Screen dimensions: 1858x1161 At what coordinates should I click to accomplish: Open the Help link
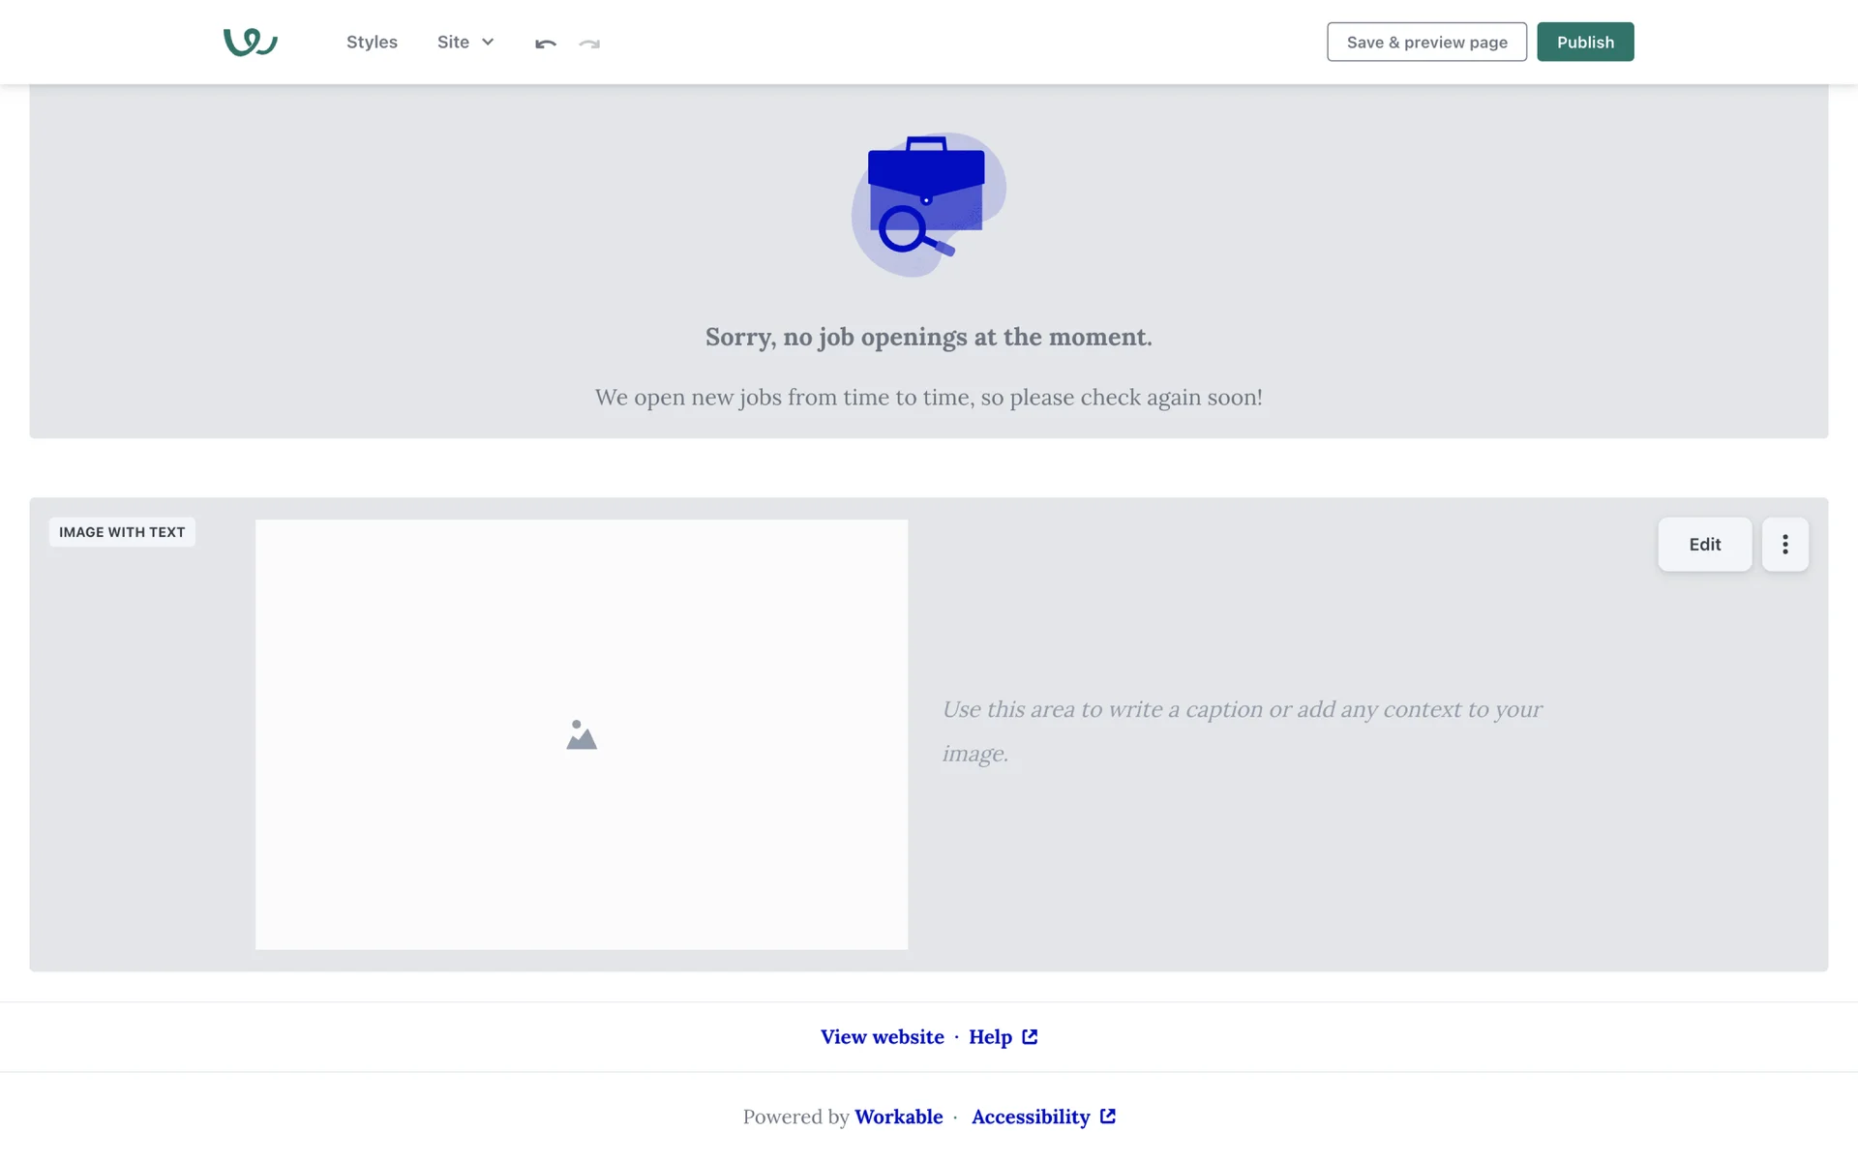tap(990, 1036)
